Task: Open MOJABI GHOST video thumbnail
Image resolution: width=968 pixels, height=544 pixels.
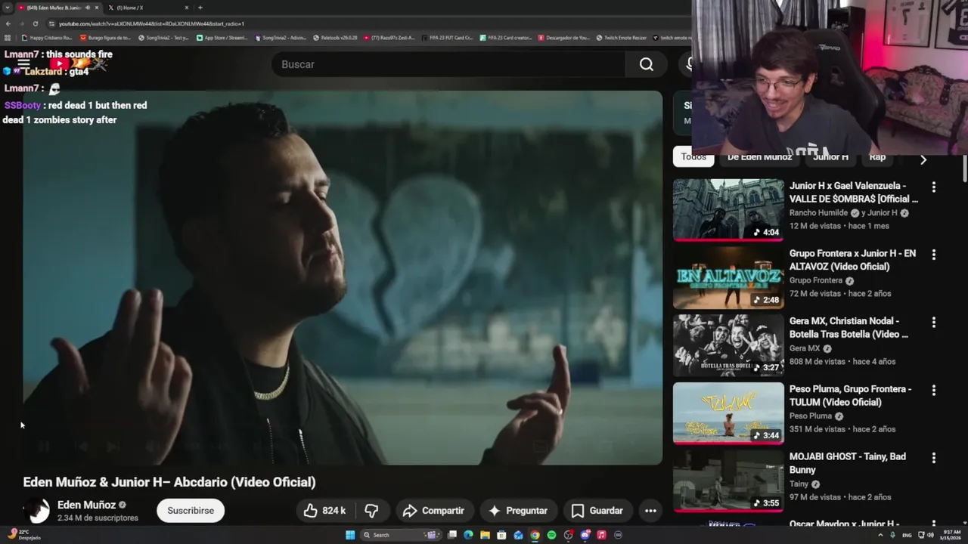Action: click(x=728, y=481)
